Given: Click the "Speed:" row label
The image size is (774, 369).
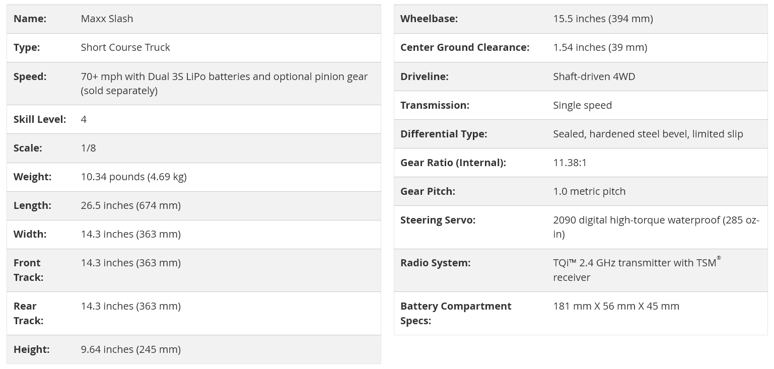Looking at the screenshot, I should [30, 77].
